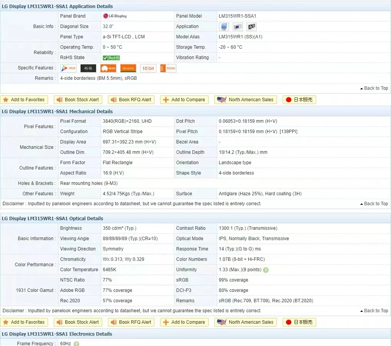Open North American Sales under Application Details
Viewport: 391px width, 346px height.
point(245,100)
